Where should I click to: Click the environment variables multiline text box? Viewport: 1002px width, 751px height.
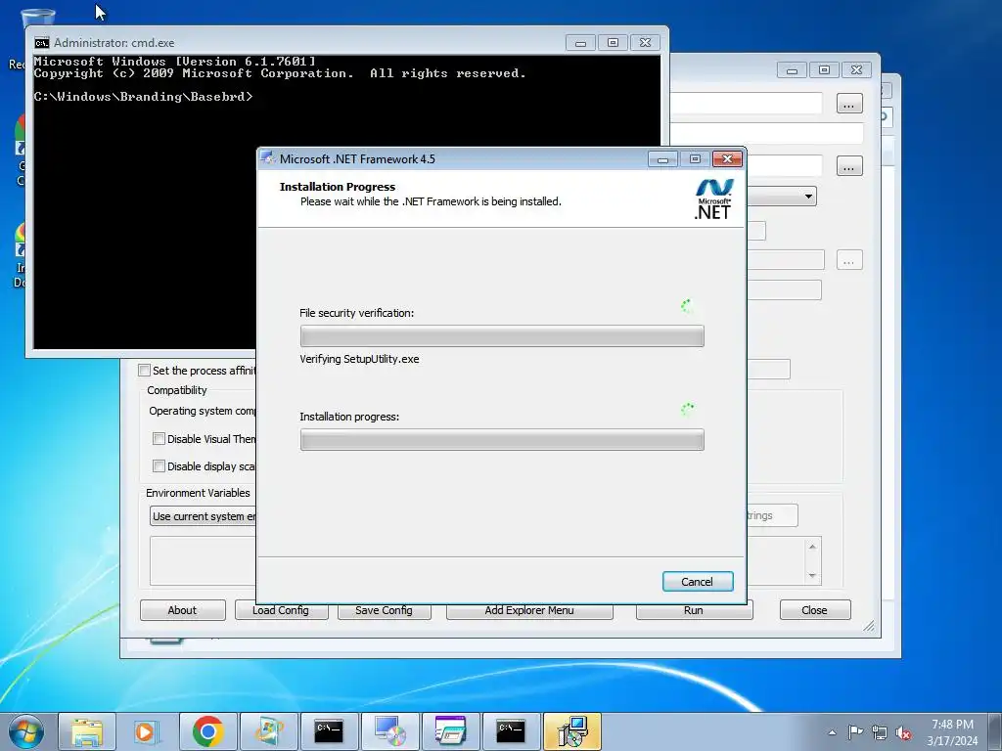pos(203,560)
